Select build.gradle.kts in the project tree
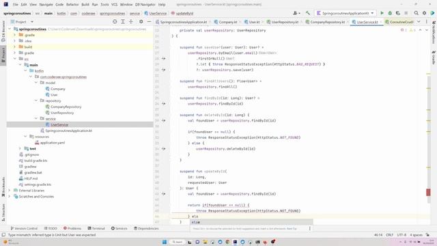437x246 pixels. [x=36, y=161]
